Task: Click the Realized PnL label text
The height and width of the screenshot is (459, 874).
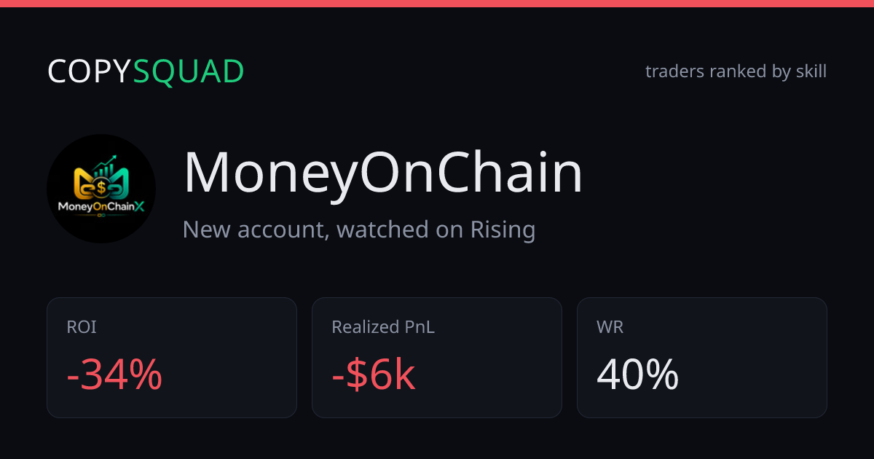Action: pos(383,327)
